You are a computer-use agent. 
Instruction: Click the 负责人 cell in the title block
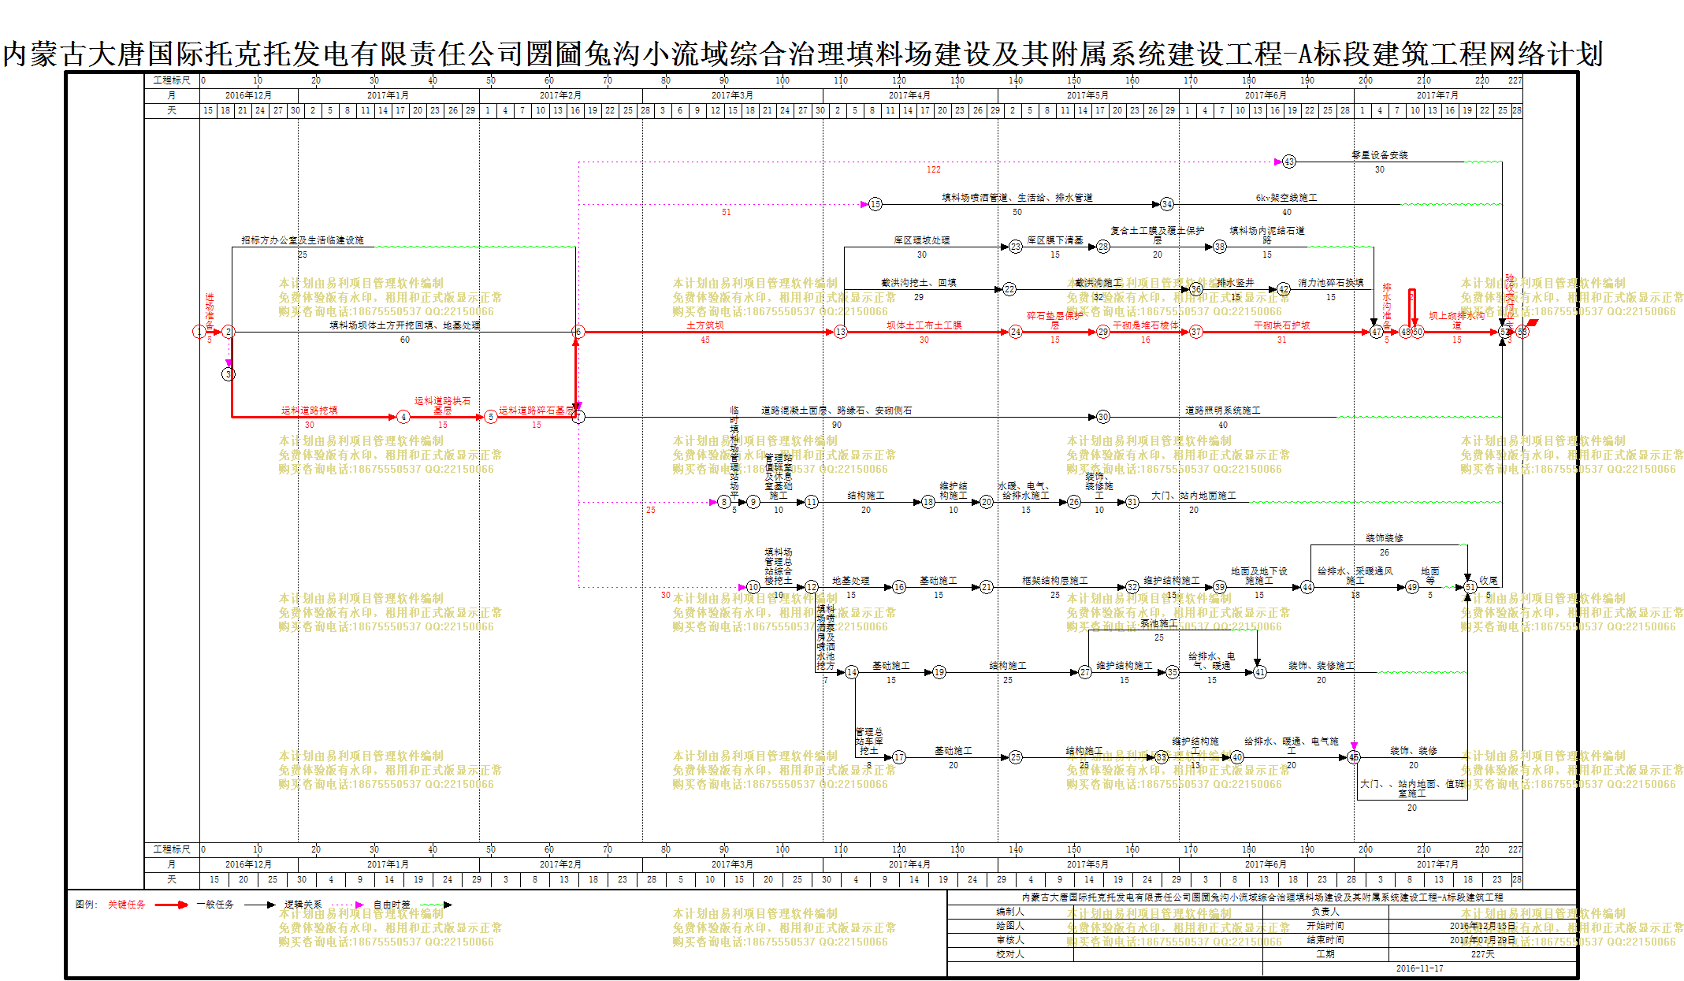(x=1325, y=912)
